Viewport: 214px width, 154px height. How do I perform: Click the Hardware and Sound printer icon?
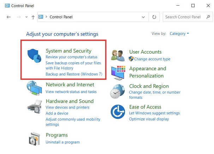(35, 106)
